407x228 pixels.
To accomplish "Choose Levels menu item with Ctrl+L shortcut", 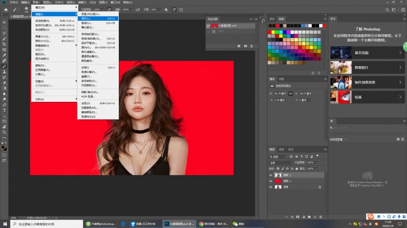I will coord(98,18).
